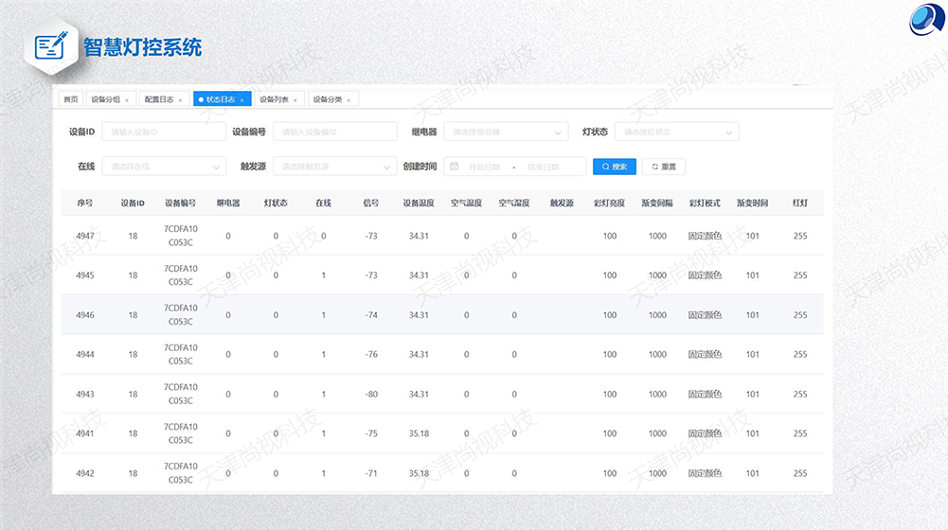The height and width of the screenshot is (530, 948).
Task: Open the 设备列表 tab
Action: pos(274,99)
